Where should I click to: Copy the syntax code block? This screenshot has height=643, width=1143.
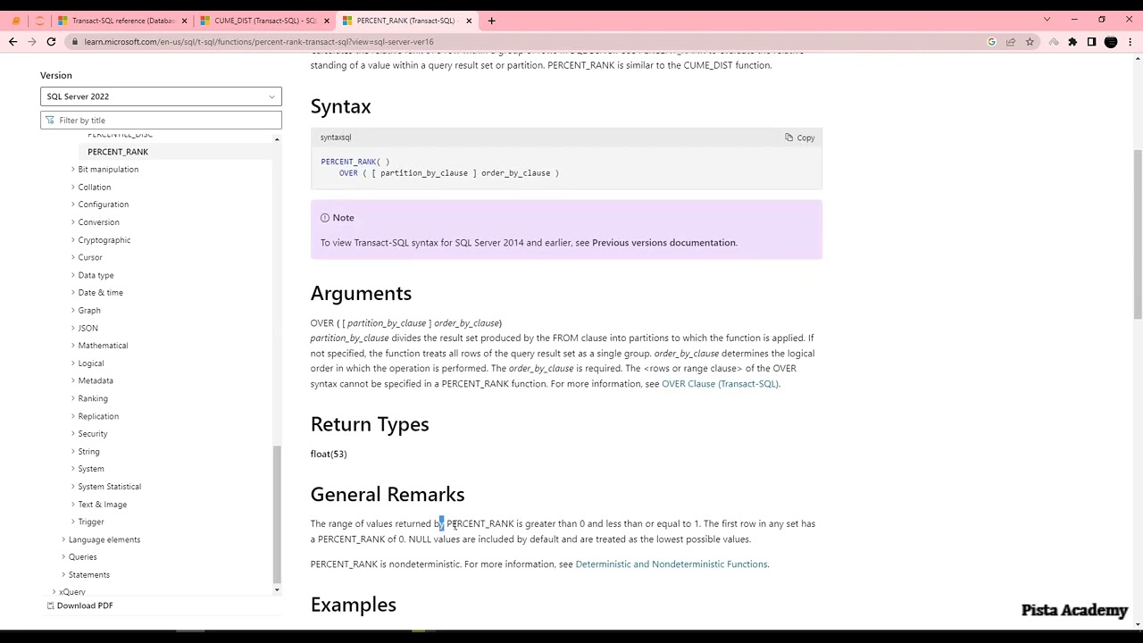[x=800, y=138]
